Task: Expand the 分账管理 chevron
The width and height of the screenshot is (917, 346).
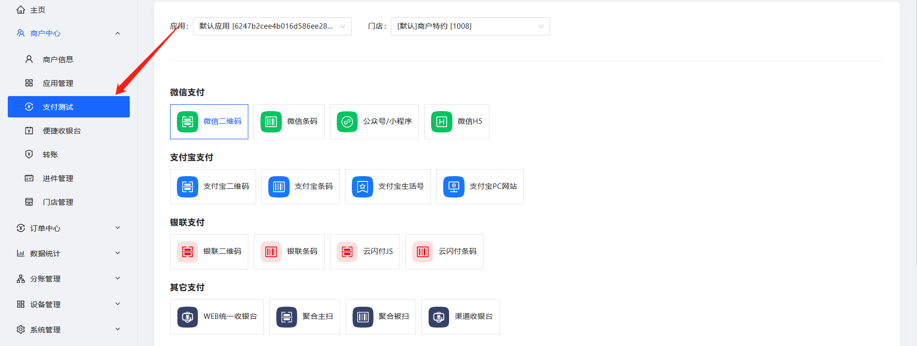Action: pos(118,278)
